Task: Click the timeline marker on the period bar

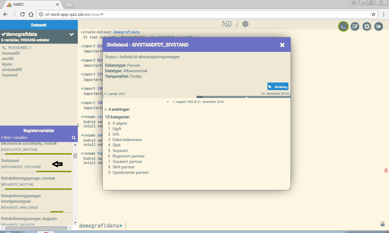Action: (246, 97)
